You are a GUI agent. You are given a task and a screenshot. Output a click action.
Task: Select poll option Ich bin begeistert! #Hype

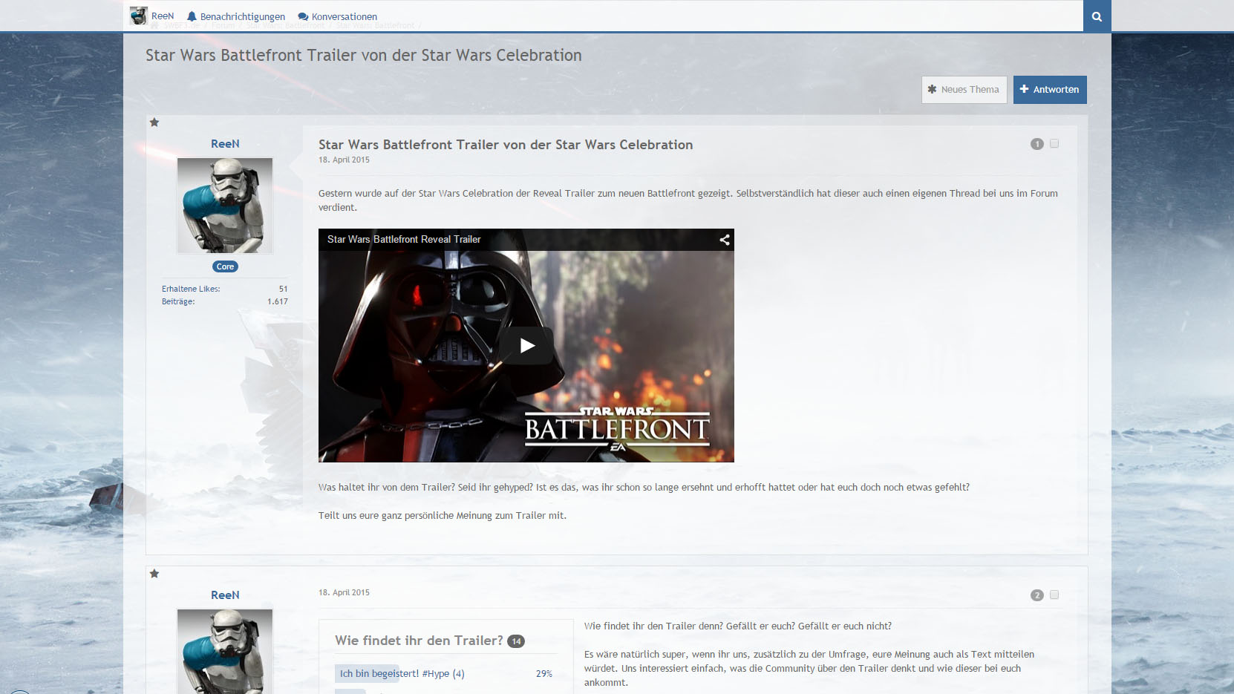[402, 674]
